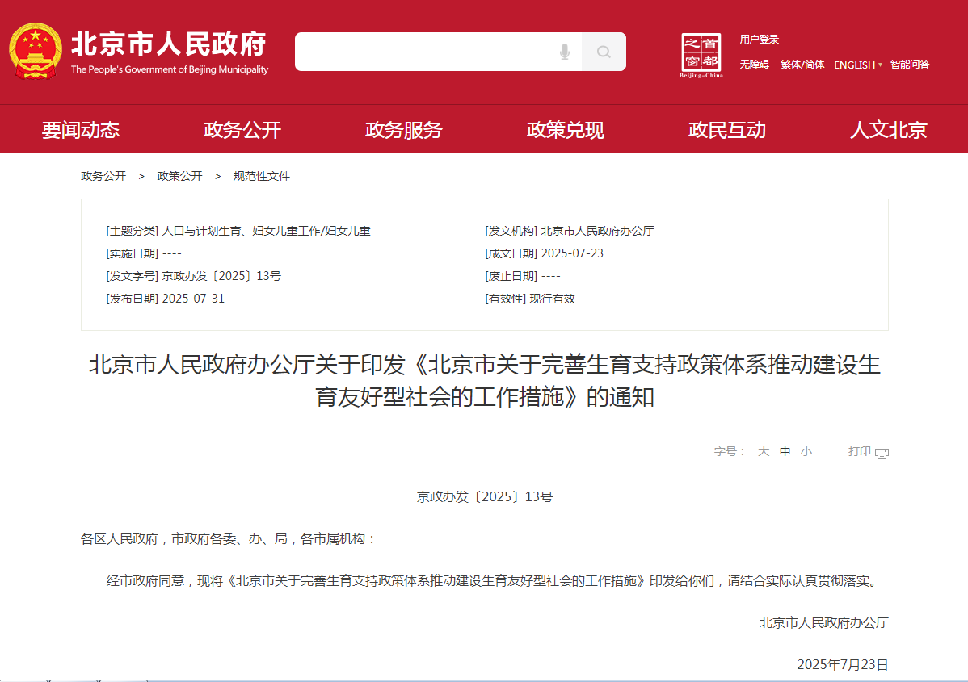Open 人文北京 navigation tab

tap(888, 130)
